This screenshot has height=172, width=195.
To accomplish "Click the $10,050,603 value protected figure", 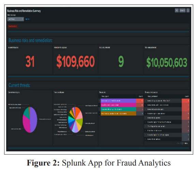I will point(167,63).
